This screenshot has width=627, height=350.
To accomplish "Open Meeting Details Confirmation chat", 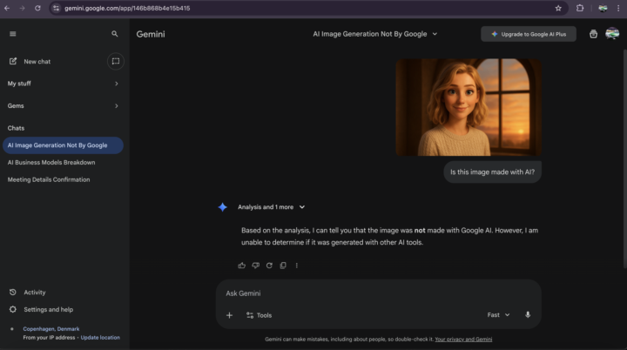I will tap(49, 179).
